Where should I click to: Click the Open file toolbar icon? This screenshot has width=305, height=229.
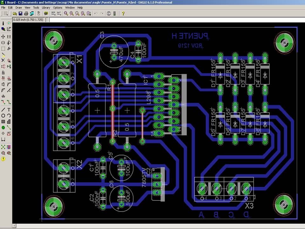pyautogui.click(x=15, y=13)
